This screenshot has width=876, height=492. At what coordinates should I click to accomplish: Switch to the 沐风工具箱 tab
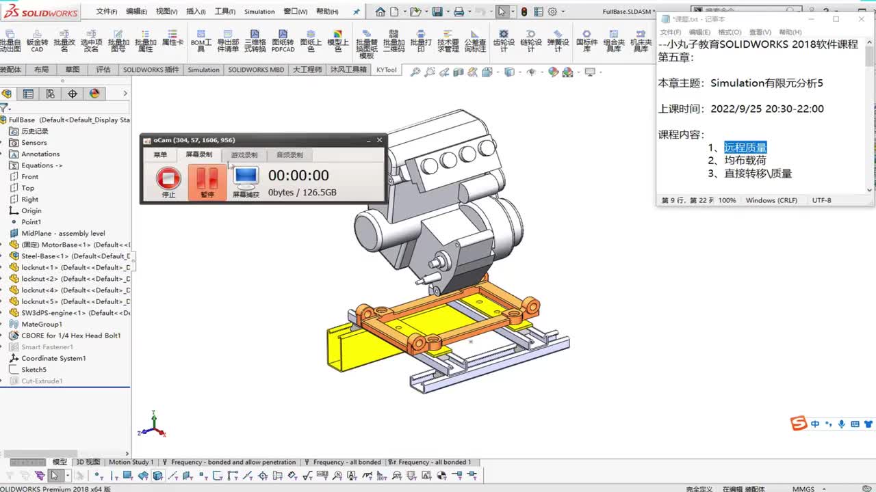coord(348,70)
